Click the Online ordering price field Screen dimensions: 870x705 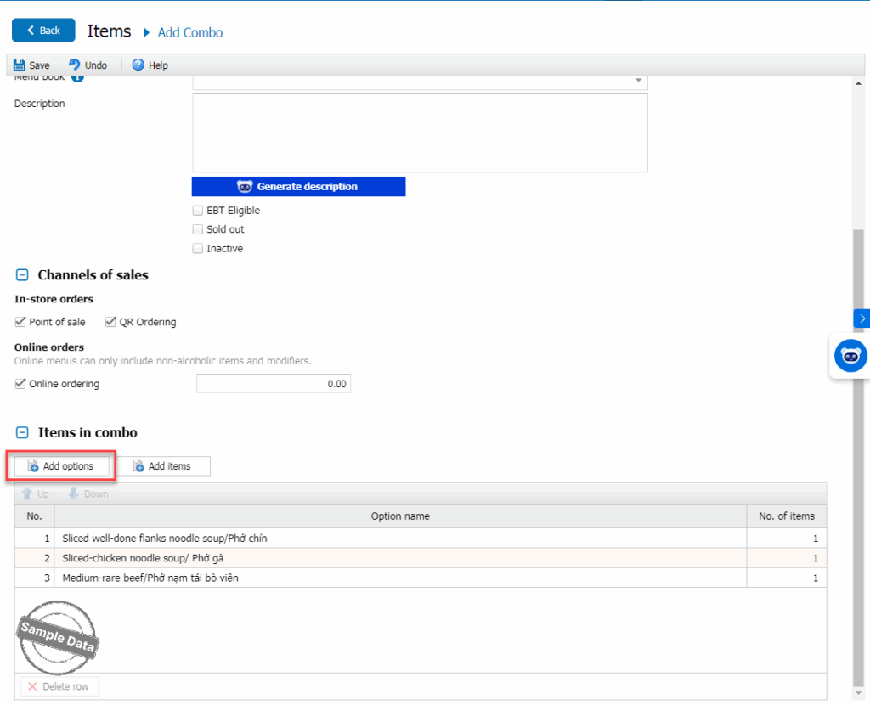[273, 384]
